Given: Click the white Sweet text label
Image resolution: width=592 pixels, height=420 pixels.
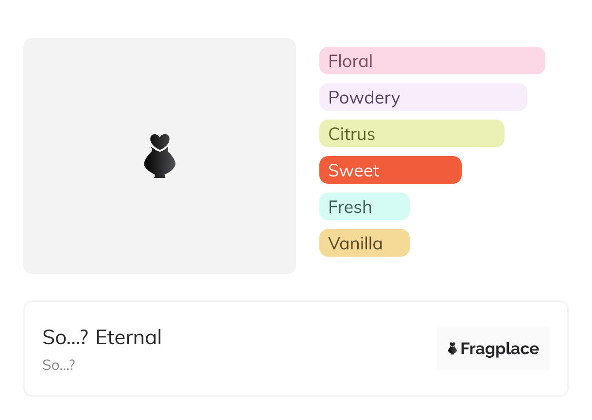Looking at the screenshot, I should pyautogui.click(x=353, y=171).
